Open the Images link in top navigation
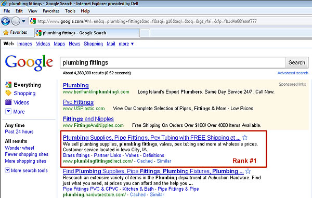This screenshot has width=312, height=198. pos(24,44)
